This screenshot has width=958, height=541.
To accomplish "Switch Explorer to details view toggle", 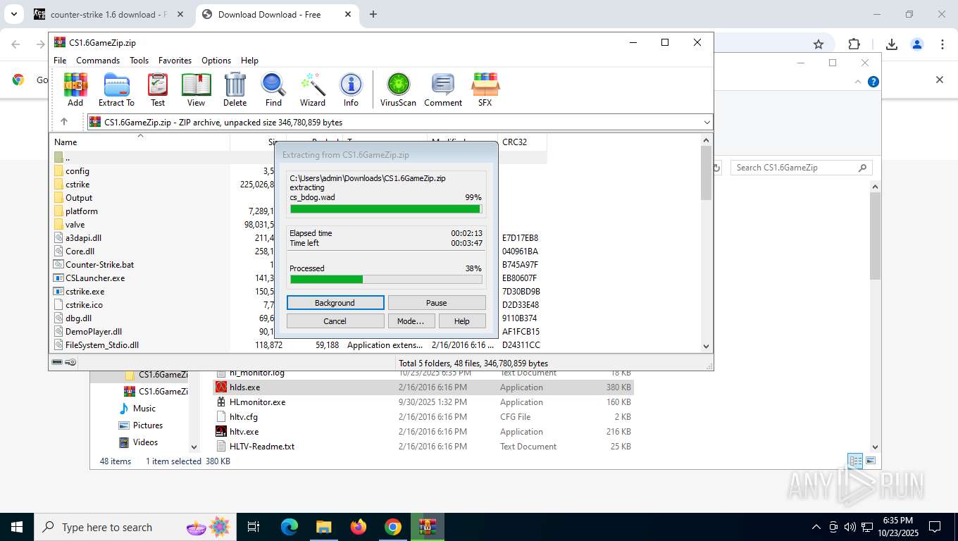I will pos(855,461).
